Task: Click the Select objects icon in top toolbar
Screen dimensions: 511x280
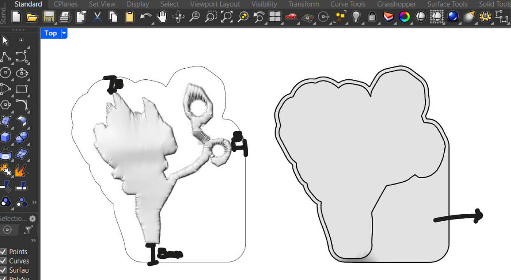Action: point(340,17)
